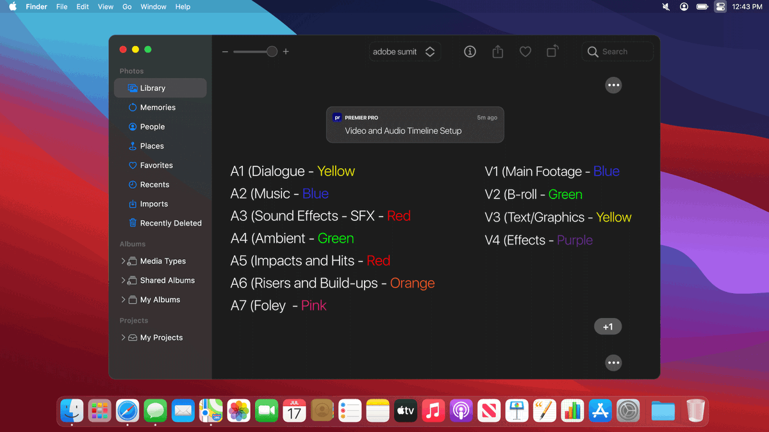Screen dimensions: 769x432
Task: Expand the Shared Albums chevron
Action: [123, 280]
